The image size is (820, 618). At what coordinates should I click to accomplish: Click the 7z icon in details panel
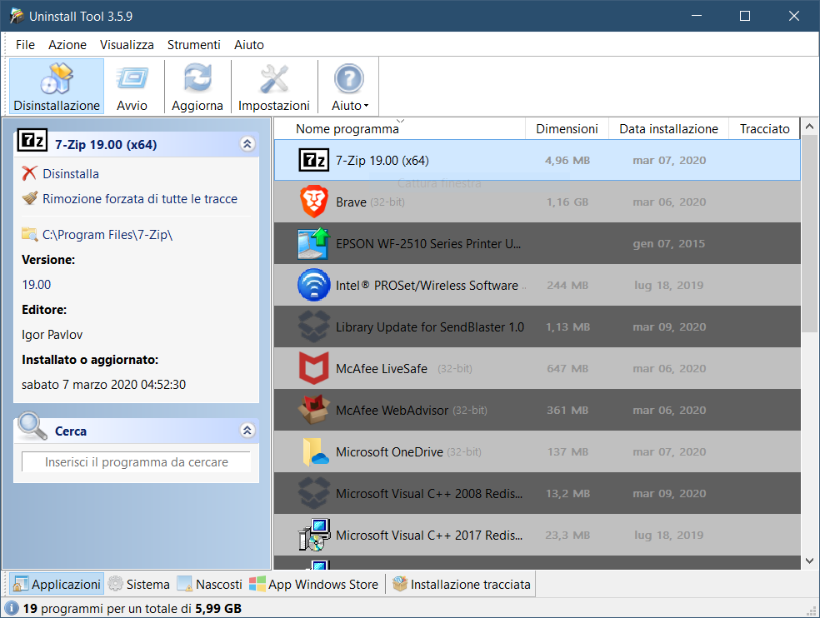32,140
